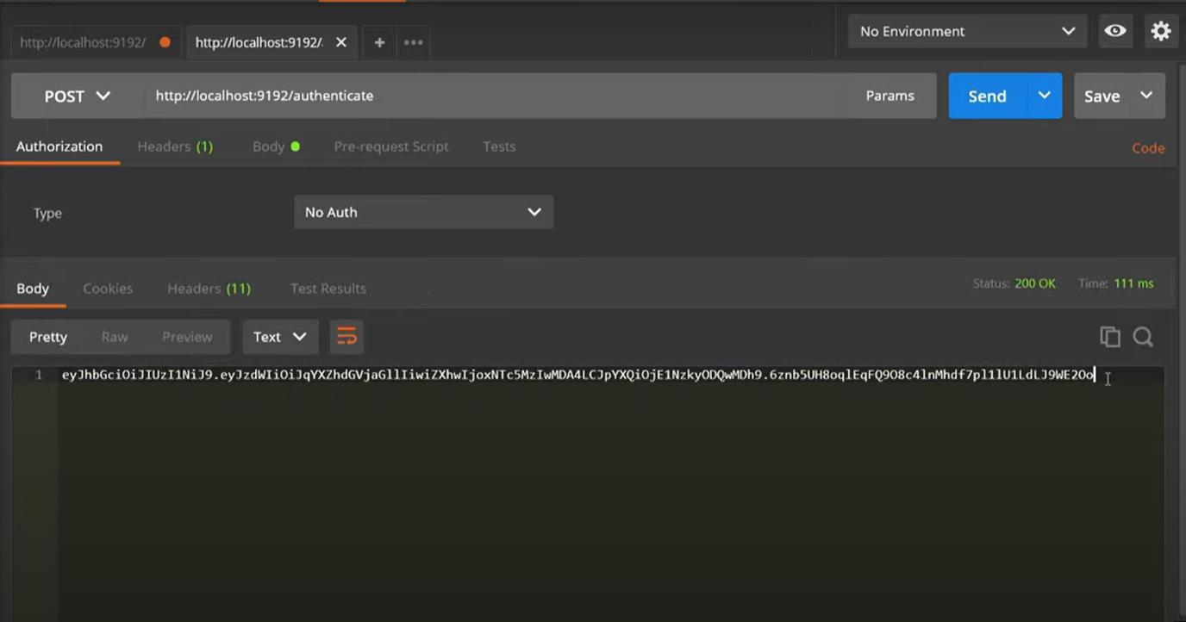
Task: Click the request URL input field
Action: tap(431, 96)
